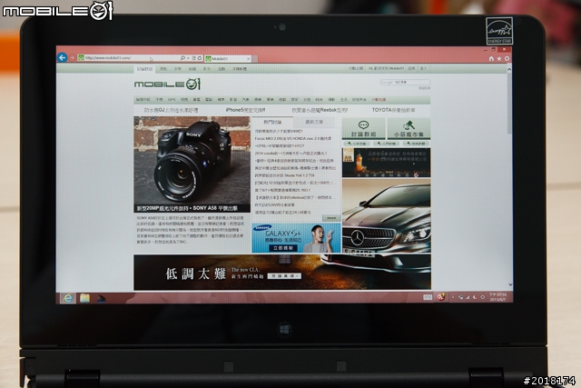The height and width of the screenshot is (388, 581).
Task: Open the Reebok headline link
Action: (320, 110)
